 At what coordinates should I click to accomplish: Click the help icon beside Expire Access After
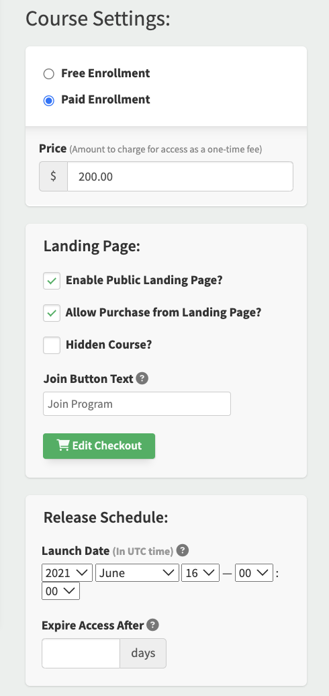point(152,625)
